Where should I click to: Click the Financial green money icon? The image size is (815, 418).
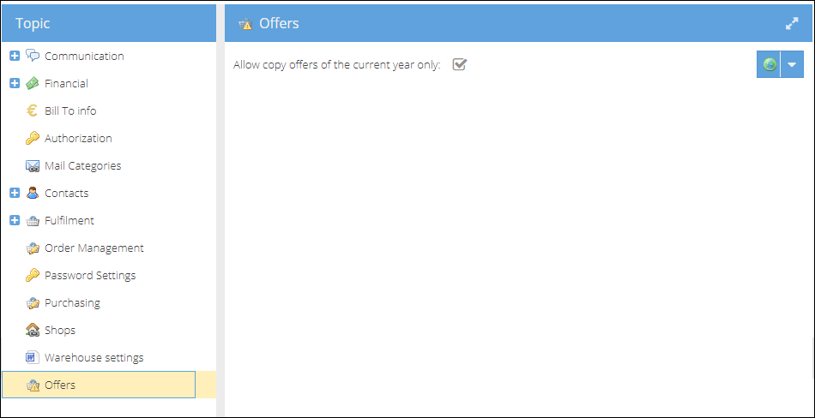pos(33,83)
